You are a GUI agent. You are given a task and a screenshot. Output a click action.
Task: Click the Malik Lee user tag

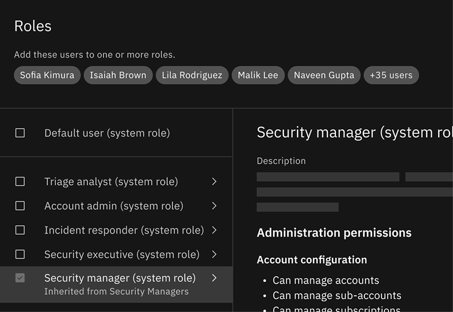point(258,75)
